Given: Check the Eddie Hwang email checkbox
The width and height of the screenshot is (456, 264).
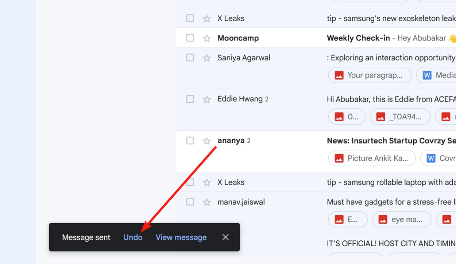Looking at the screenshot, I should point(190,99).
